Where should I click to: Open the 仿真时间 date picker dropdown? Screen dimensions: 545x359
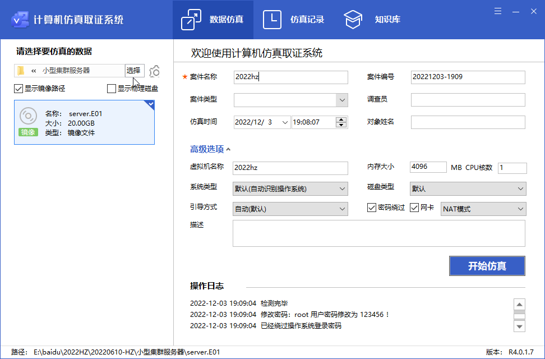click(x=285, y=122)
